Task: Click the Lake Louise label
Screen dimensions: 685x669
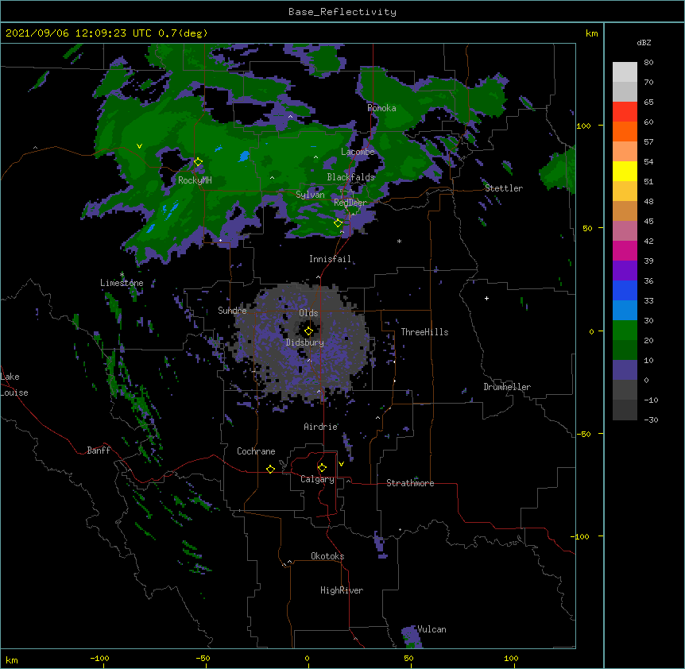Action: coord(14,385)
